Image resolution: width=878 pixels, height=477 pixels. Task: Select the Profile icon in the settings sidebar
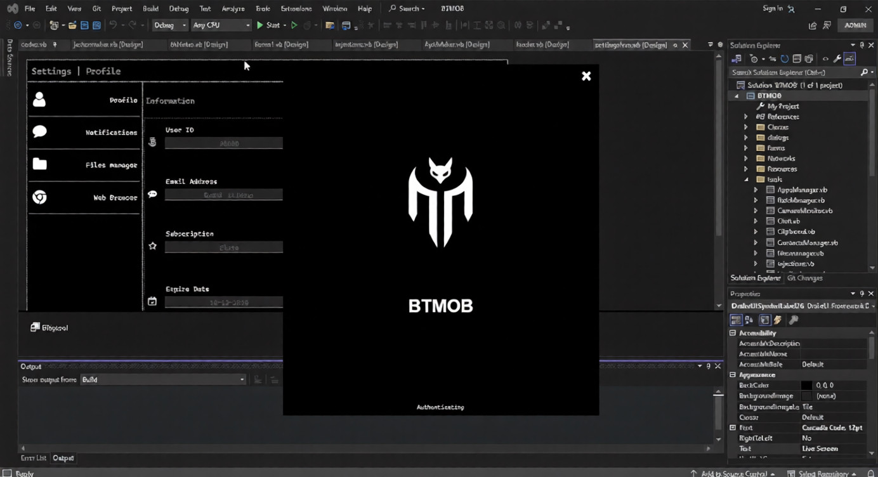tap(39, 100)
